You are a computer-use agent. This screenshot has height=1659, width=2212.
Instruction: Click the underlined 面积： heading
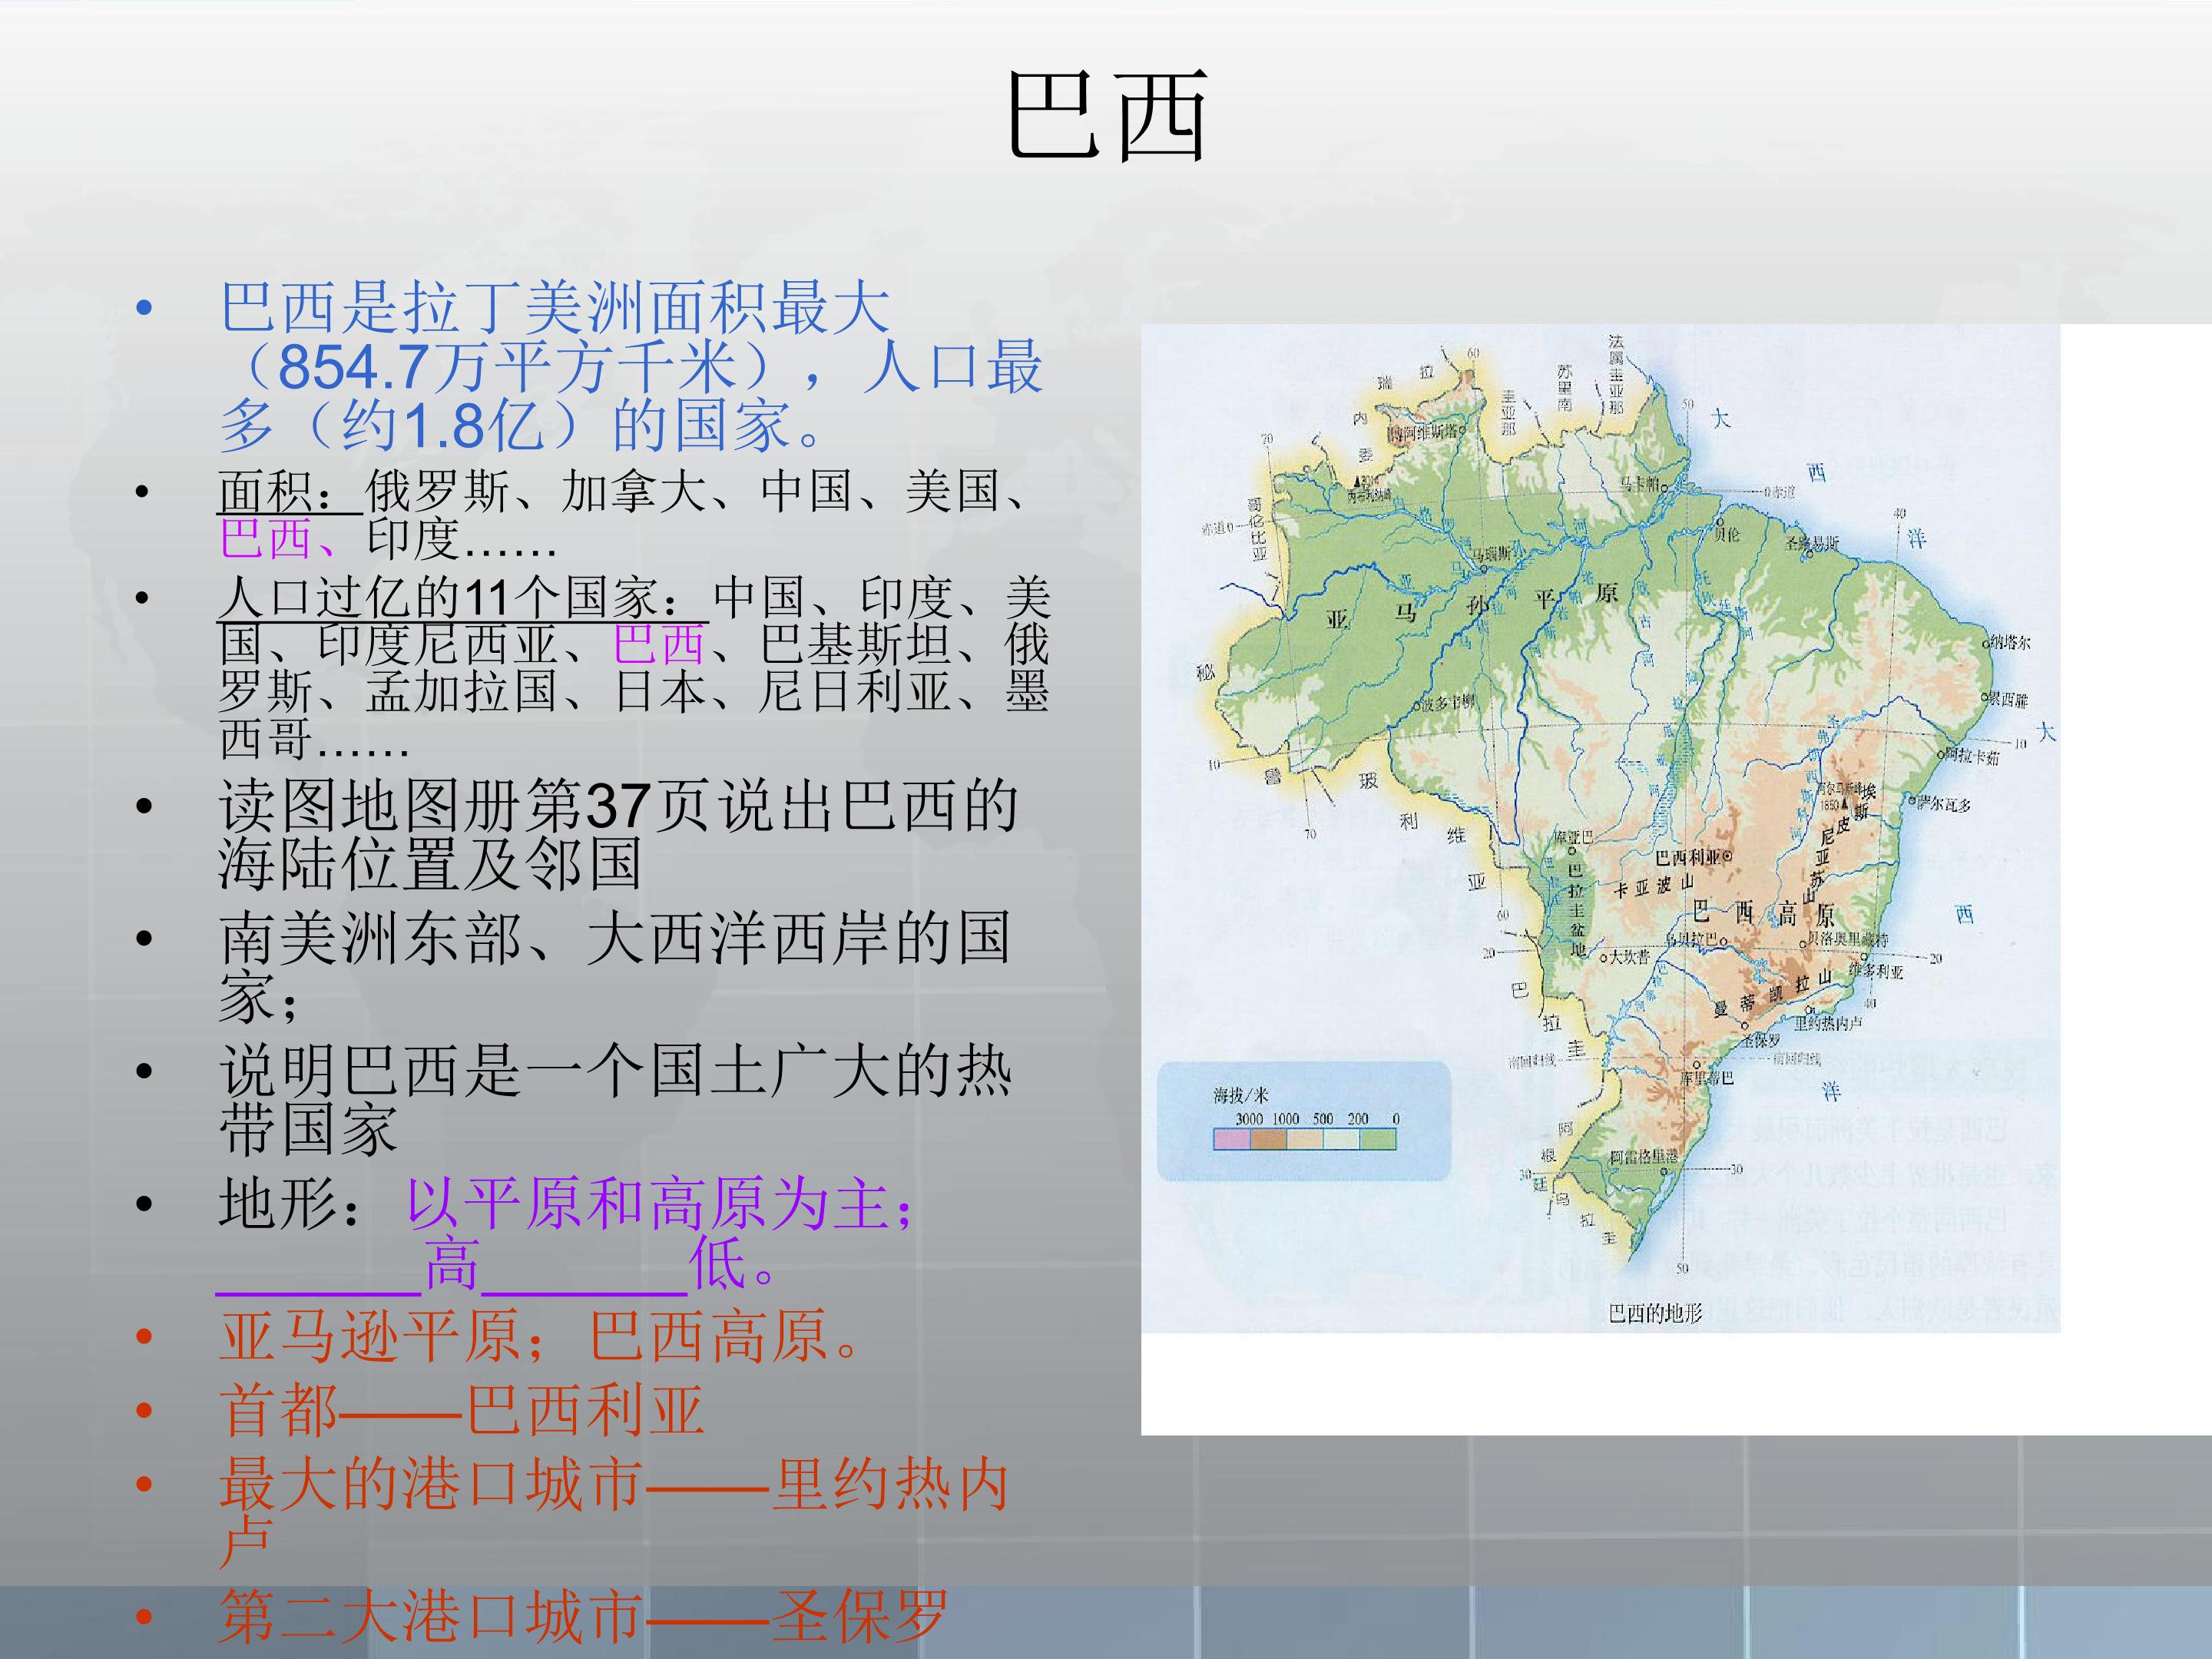[x=290, y=491]
